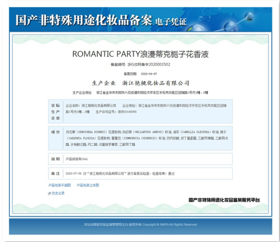The image size is (280, 242).
Task: Click the 备案编号 label
Action: coord(118,64)
